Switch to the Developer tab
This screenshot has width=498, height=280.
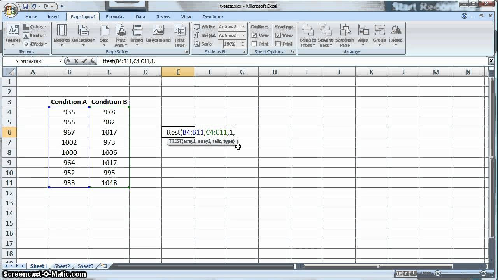click(x=213, y=17)
